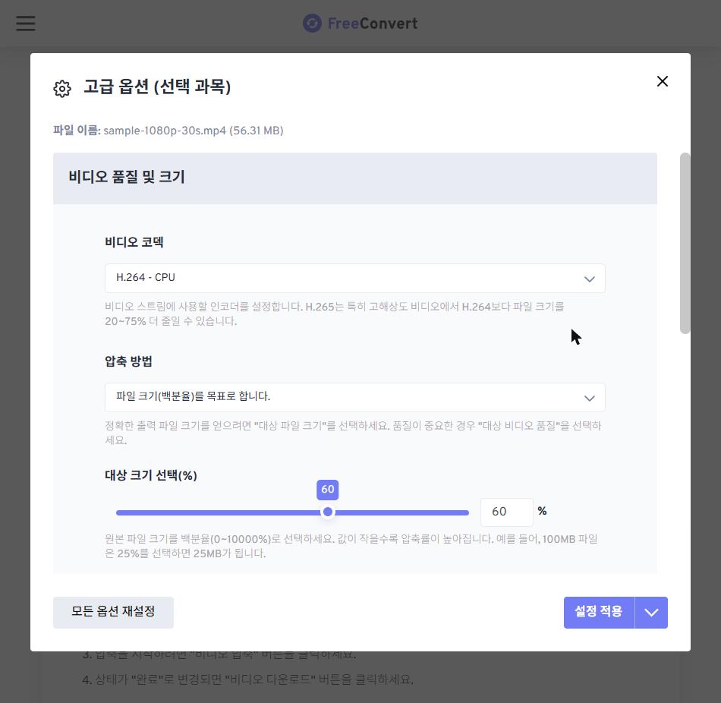Click the gear icon beside 고급 옵션
Image resolution: width=721 pixels, height=703 pixels.
pyautogui.click(x=62, y=88)
